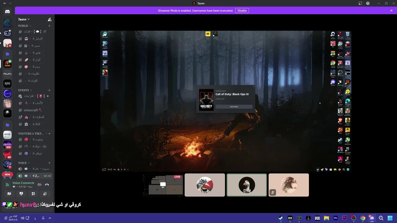The image size is (397, 223).
Task: Open the minecraft text channel
Action: 35,110
